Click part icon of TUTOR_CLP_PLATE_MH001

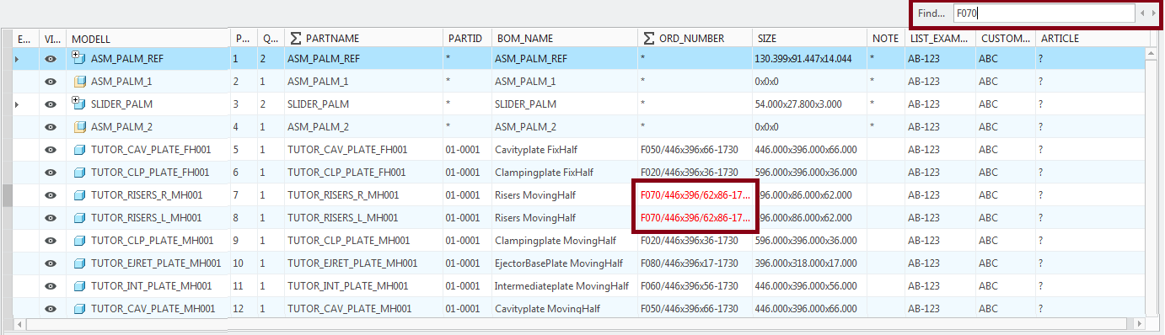(80, 241)
